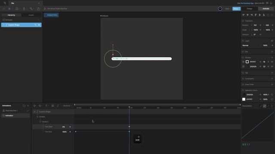
Task: Select the hold interpolation type
Action: 261,106
